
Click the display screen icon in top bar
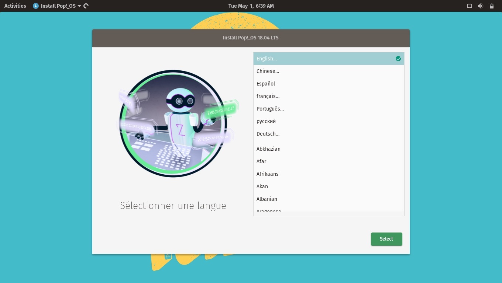coord(470,6)
